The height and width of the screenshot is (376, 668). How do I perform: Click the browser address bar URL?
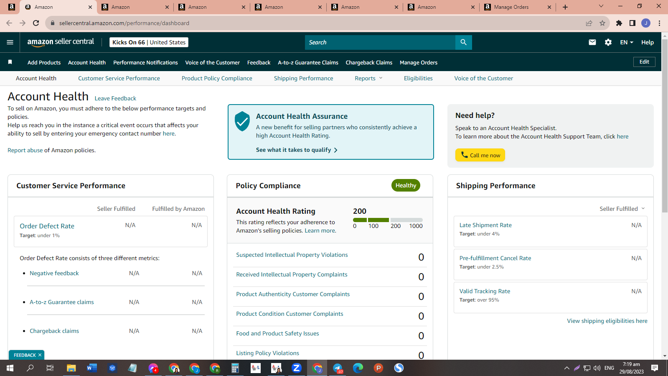pyautogui.click(x=124, y=23)
